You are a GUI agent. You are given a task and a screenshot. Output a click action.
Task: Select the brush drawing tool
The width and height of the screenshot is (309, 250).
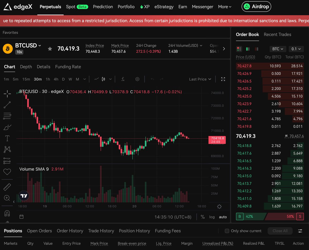7,127
